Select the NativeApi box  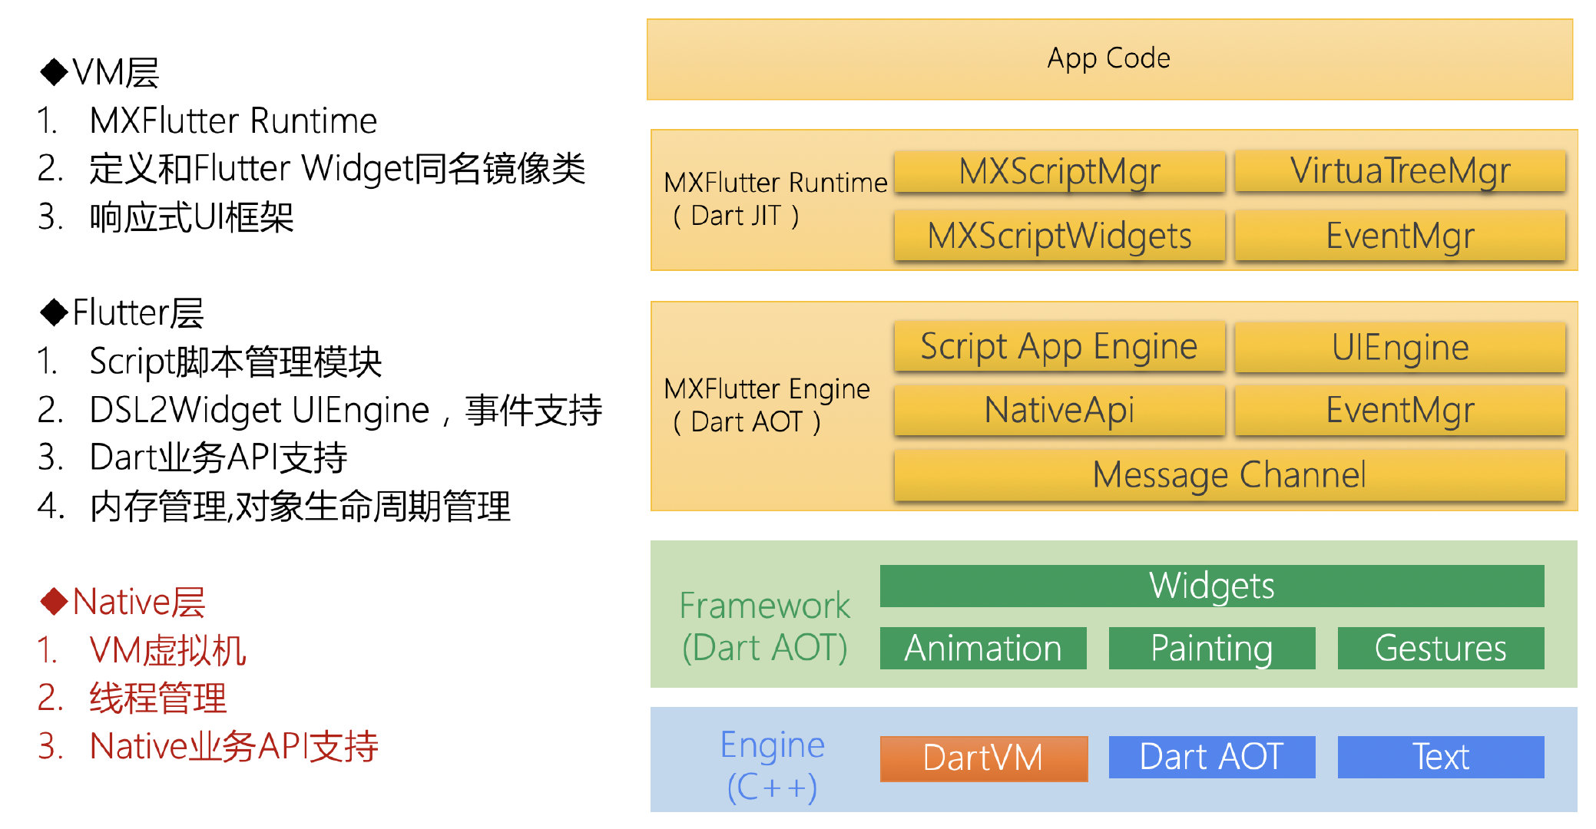1059,410
